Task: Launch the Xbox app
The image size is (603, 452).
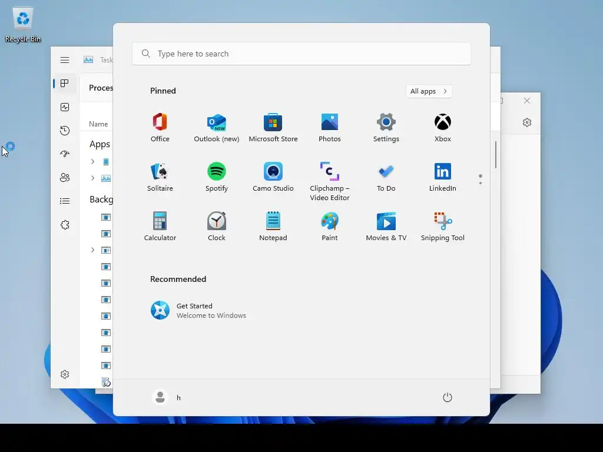Action: pyautogui.click(x=443, y=128)
